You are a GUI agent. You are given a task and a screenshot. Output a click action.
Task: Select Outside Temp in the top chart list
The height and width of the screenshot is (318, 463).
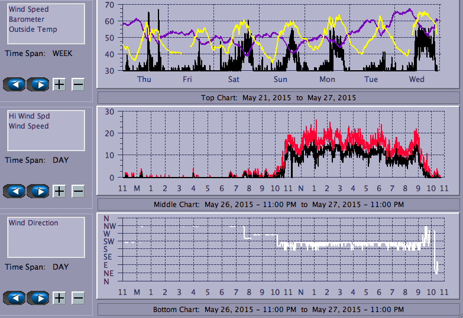[33, 29]
